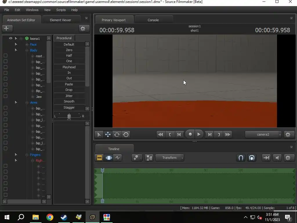Collapse the Arms group
297x223 pixels.
27,102
